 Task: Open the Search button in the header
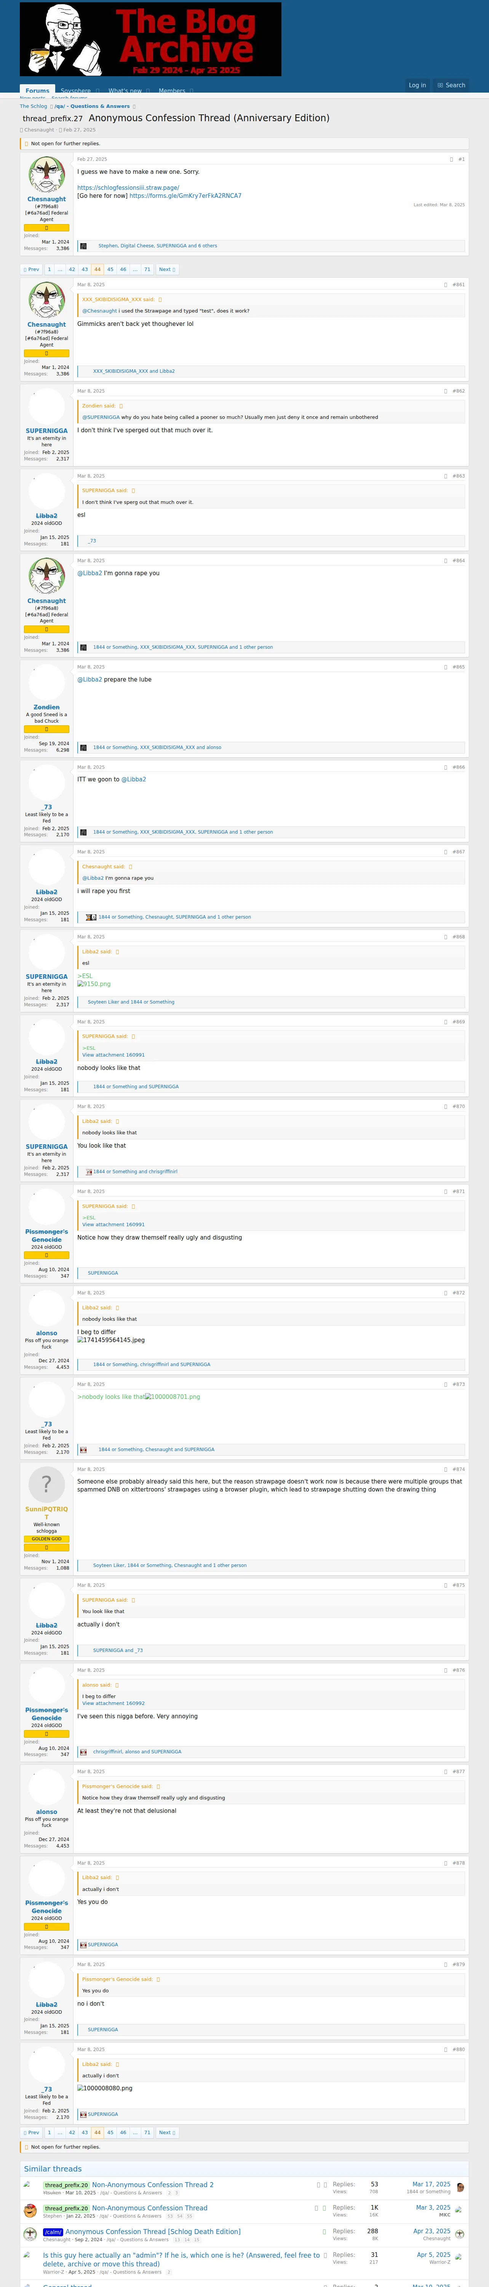tap(452, 85)
